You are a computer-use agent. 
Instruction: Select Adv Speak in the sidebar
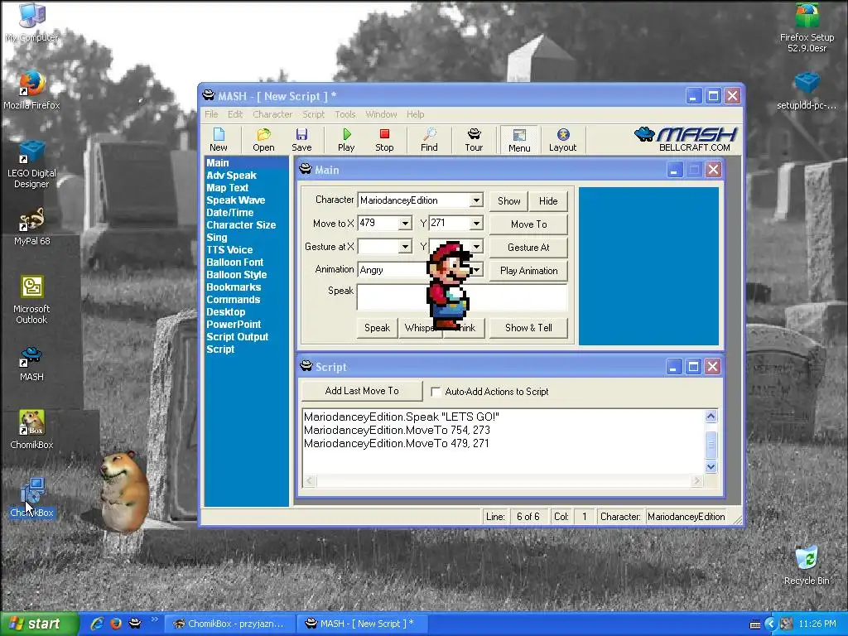(232, 176)
